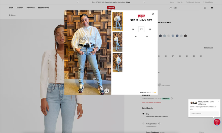
Task: Select waist size 30 on product page
Action: click(x=194, y=56)
